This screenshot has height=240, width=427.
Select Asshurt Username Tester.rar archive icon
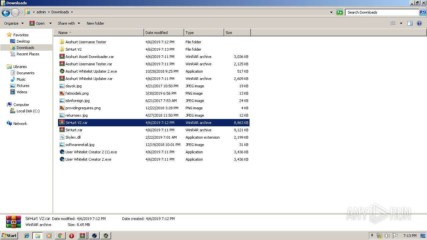point(62,64)
